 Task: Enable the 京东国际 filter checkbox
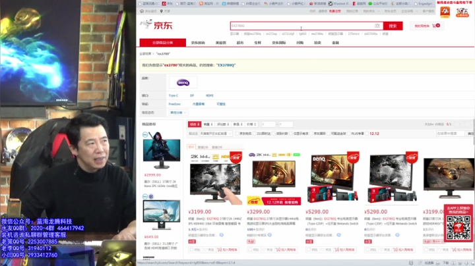[x=311, y=134]
